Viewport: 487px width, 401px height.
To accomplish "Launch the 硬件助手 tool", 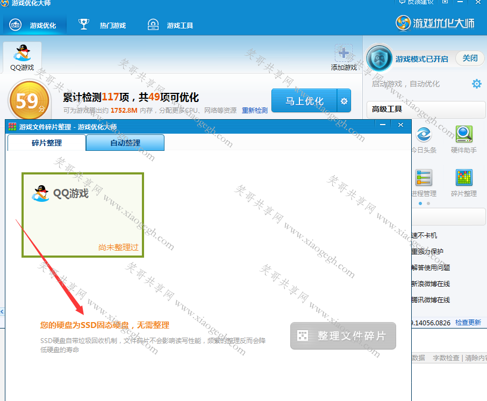I will pos(464,140).
